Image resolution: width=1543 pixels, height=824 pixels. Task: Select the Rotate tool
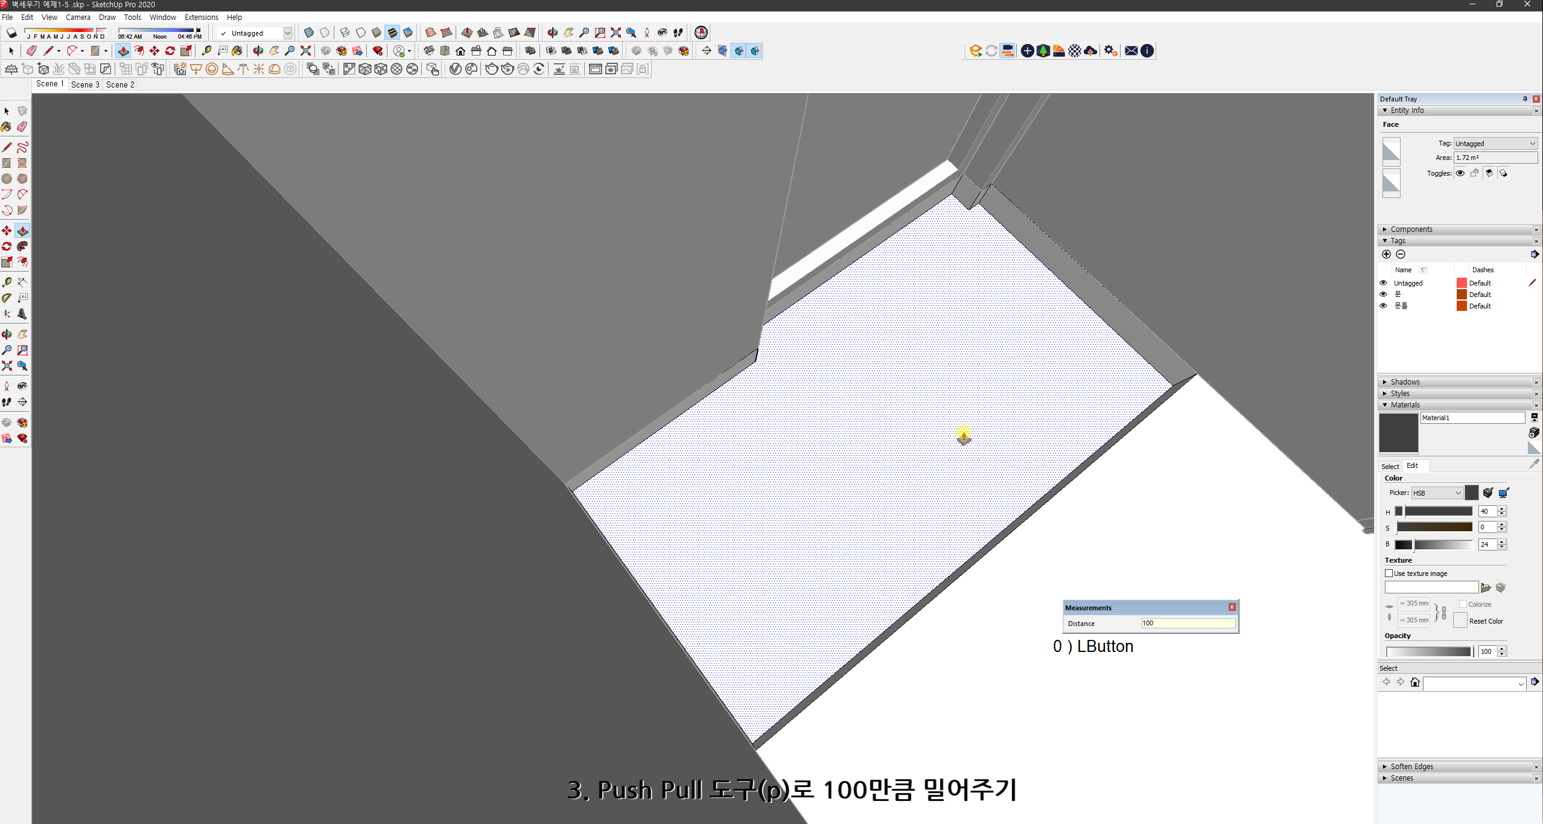pos(7,246)
